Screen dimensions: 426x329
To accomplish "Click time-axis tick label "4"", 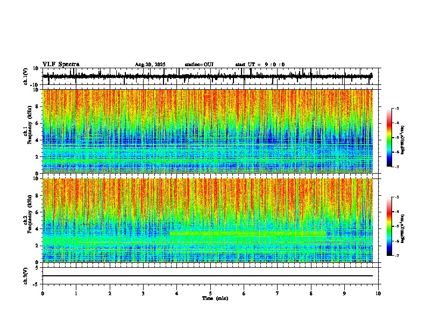I will point(177,294).
